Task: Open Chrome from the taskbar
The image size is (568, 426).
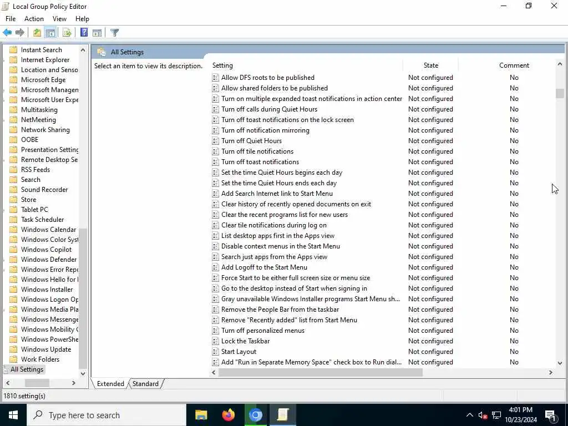Action: (255, 415)
